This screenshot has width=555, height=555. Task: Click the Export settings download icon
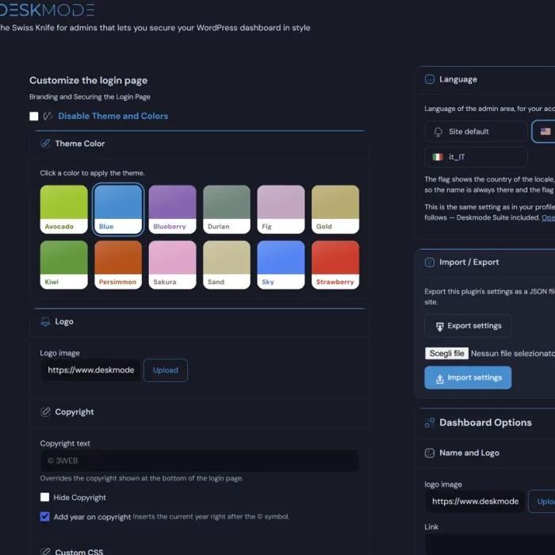click(x=439, y=327)
